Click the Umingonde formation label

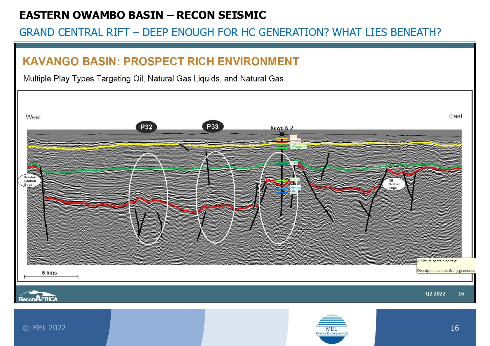coord(298,147)
